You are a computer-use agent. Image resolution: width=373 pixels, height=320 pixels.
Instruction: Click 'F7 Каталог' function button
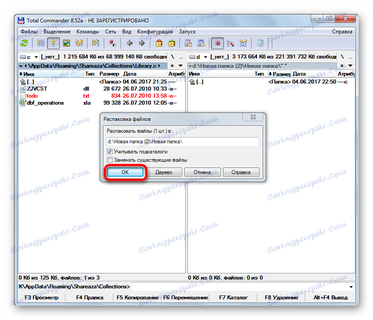[x=234, y=298]
